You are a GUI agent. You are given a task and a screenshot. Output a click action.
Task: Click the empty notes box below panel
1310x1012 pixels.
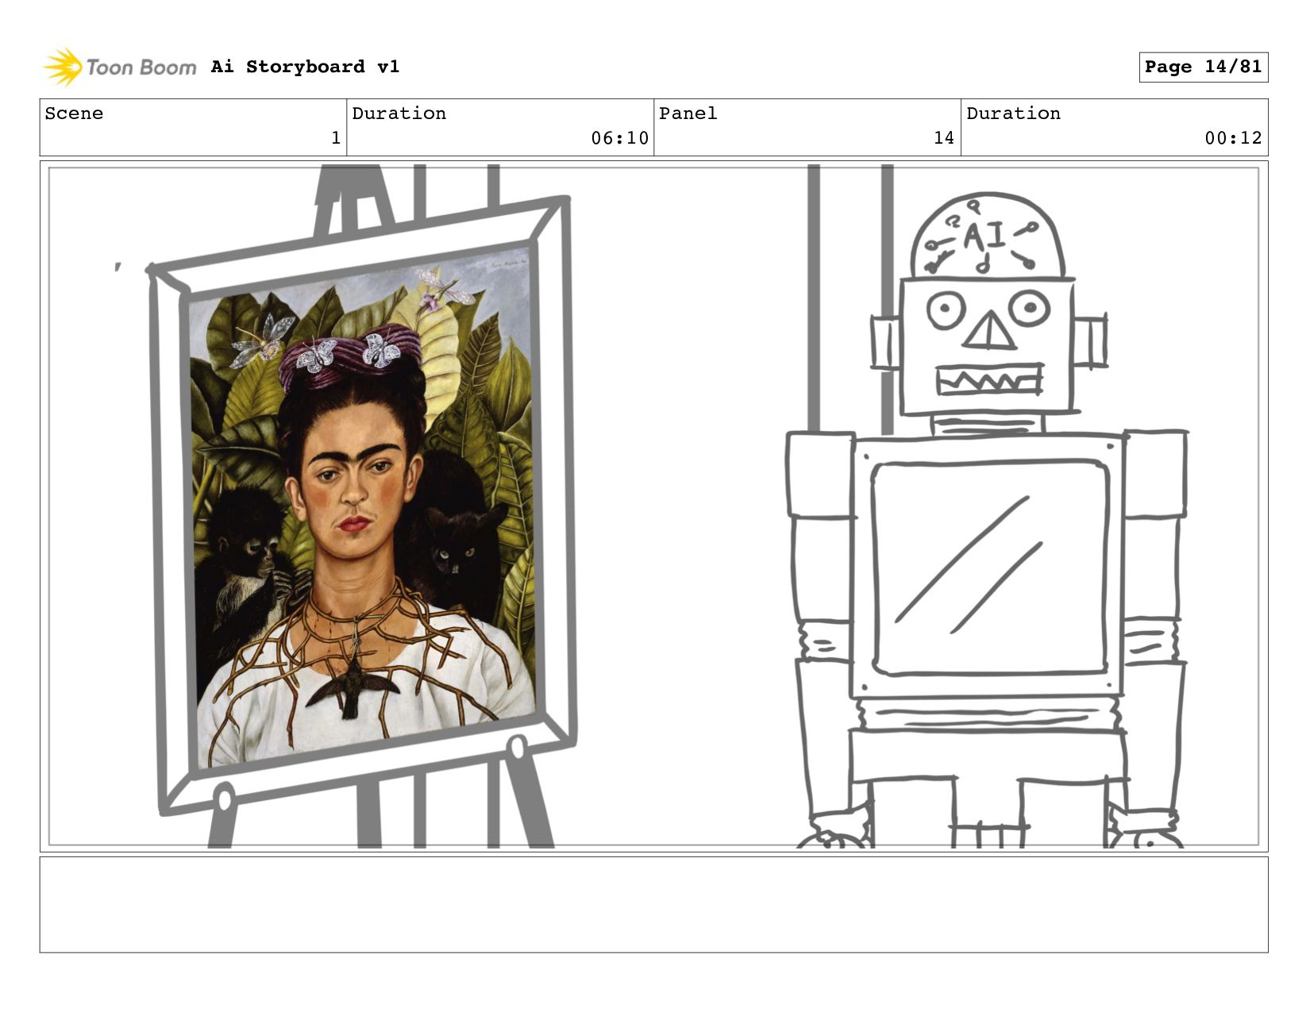(653, 904)
